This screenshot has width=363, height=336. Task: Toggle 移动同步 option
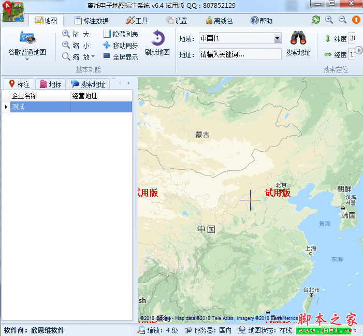point(120,46)
